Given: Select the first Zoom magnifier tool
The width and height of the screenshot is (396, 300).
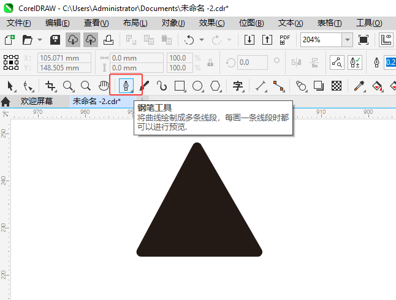Looking at the screenshot, I should click(x=68, y=86).
